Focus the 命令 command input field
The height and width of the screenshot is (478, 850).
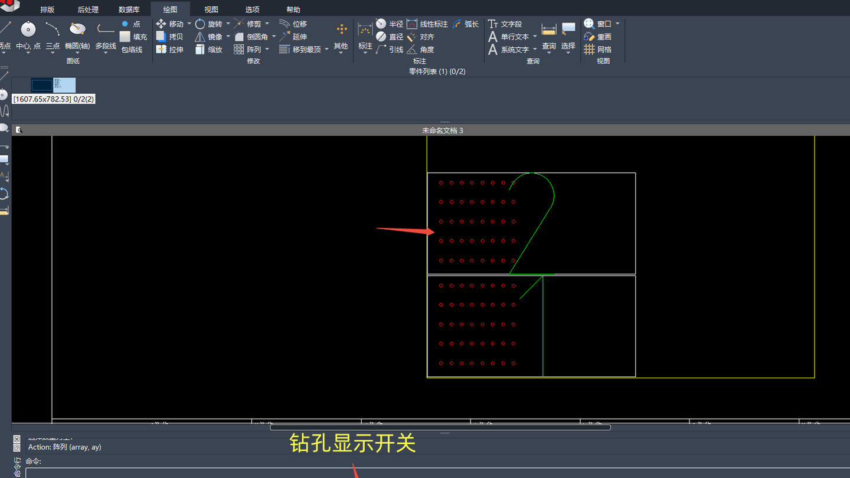[x=437, y=473]
